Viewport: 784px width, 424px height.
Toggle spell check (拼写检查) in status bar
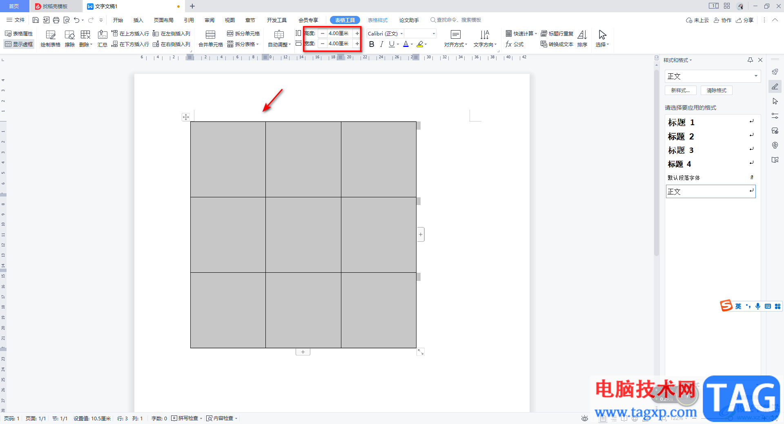coord(187,418)
